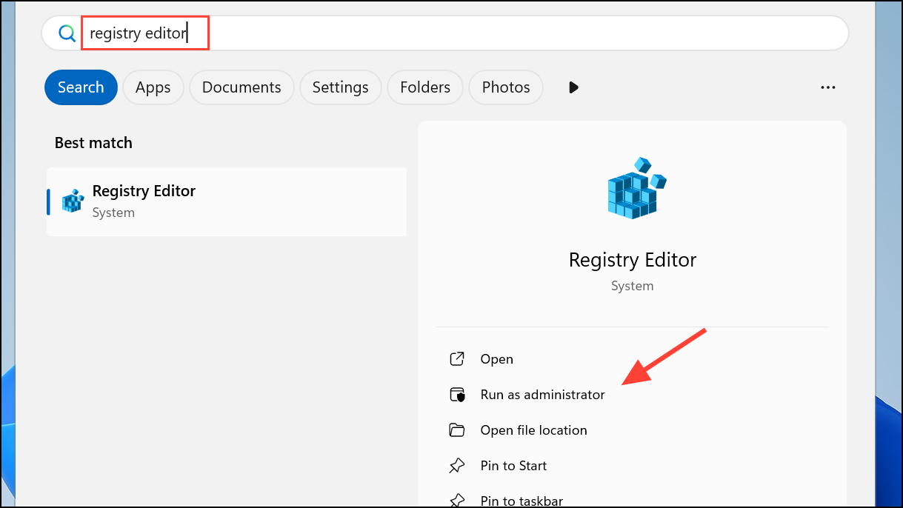
Task: Switch to the Documents filter tab
Action: (x=241, y=87)
